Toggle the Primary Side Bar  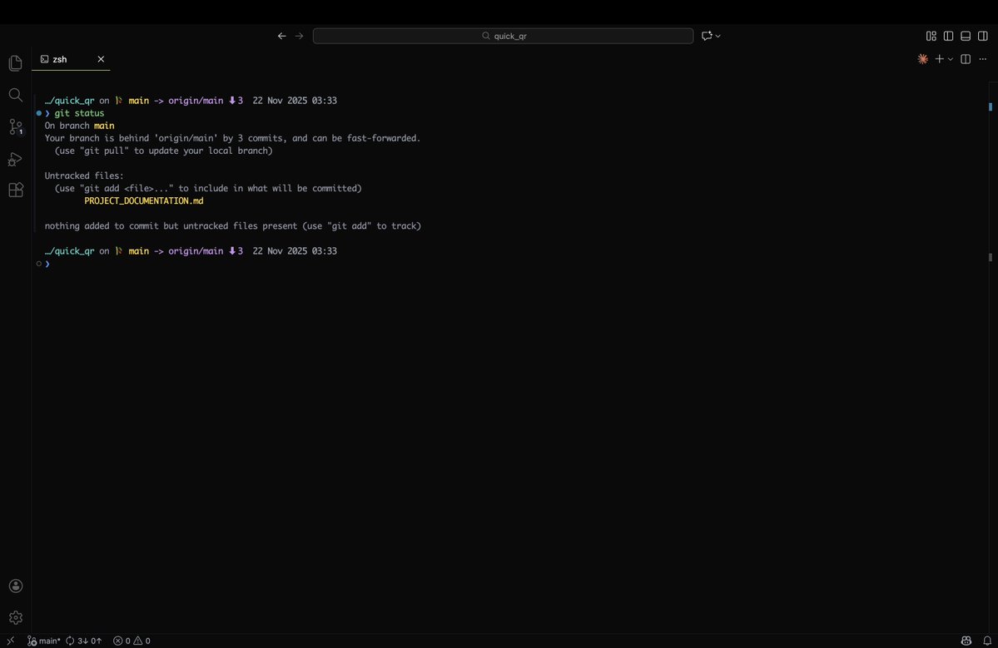tap(948, 36)
